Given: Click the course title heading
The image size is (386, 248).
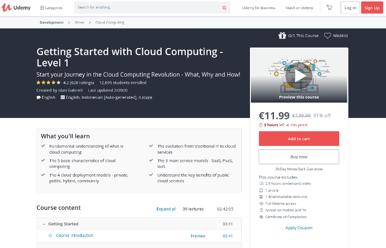Looking at the screenshot, I should pyautogui.click(x=130, y=57).
